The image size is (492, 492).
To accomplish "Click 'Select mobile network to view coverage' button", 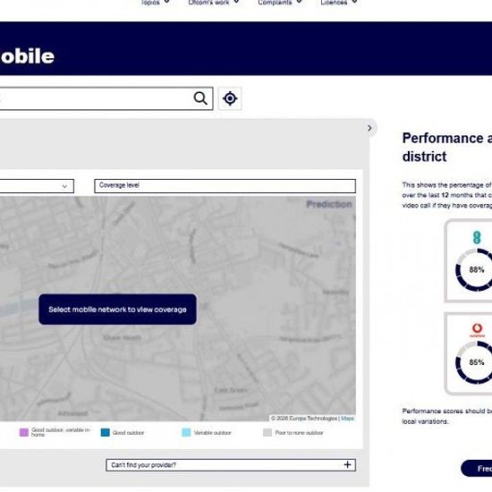I will (118, 310).
